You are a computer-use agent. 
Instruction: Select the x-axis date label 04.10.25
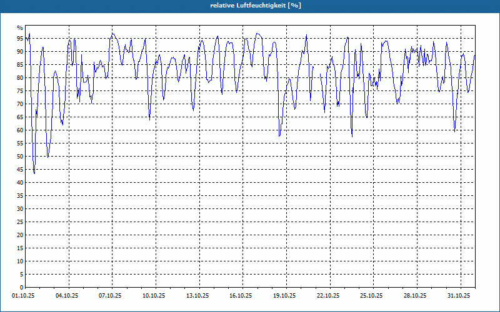tap(67, 296)
